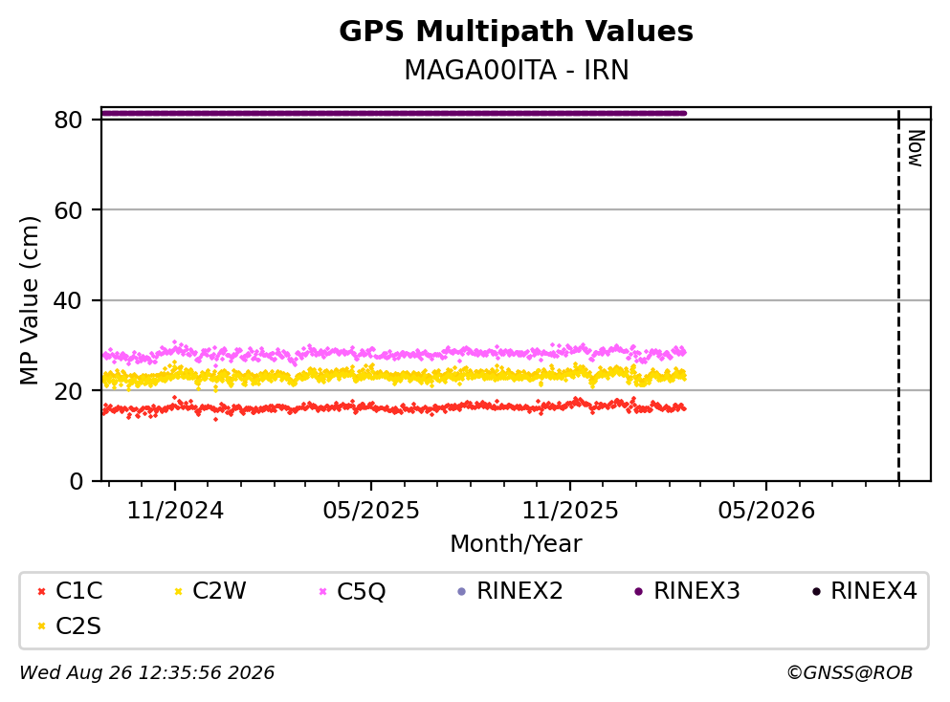
Task: Select the RINEX3 legend label
Action: (x=696, y=591)
